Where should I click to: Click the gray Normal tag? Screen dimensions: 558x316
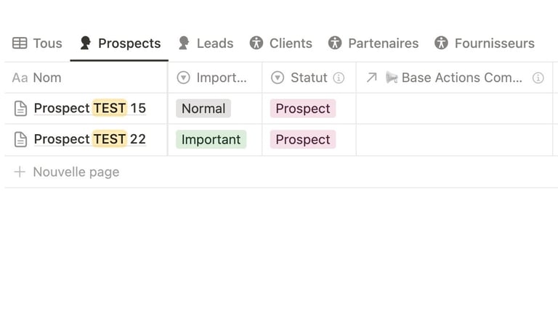pos(203,109)
